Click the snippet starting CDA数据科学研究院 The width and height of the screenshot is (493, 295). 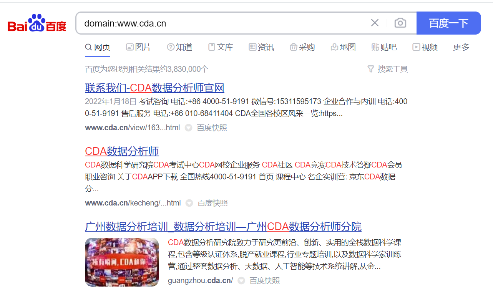pos(244,177)
